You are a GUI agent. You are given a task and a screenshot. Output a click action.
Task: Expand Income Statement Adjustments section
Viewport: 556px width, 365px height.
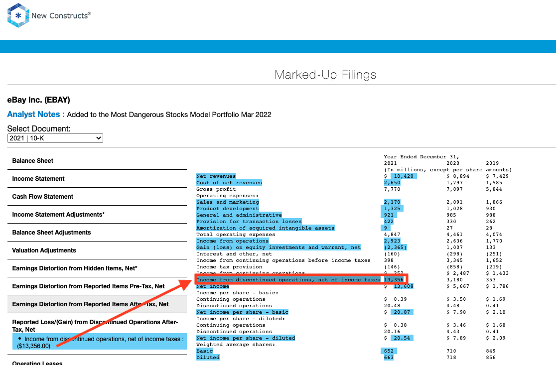click(x=58, y=215)
